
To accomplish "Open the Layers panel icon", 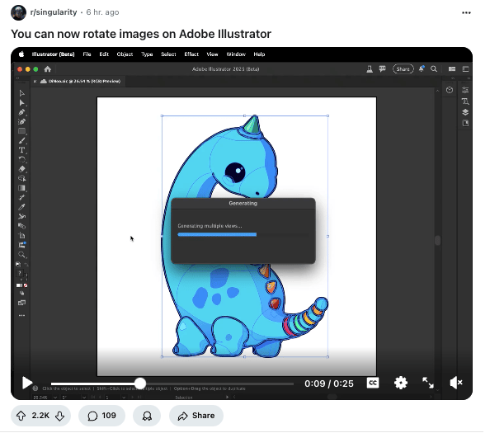I will tap(465, 112).
